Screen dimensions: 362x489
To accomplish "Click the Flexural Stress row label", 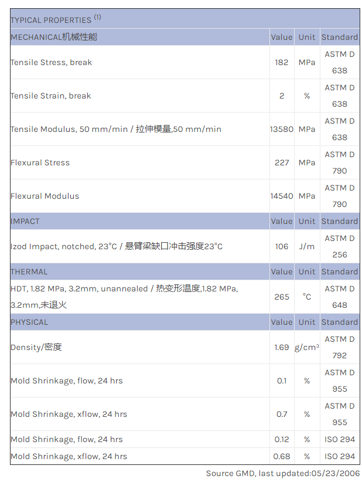I will pos(40,162).
